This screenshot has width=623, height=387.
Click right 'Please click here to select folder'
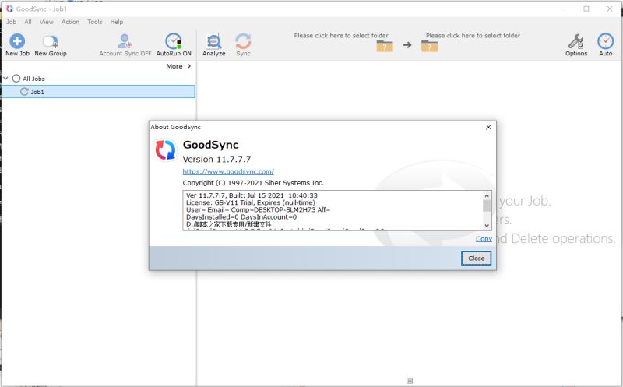473,35
